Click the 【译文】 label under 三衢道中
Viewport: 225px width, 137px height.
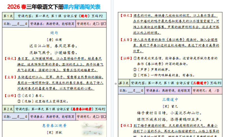[126, 125]
